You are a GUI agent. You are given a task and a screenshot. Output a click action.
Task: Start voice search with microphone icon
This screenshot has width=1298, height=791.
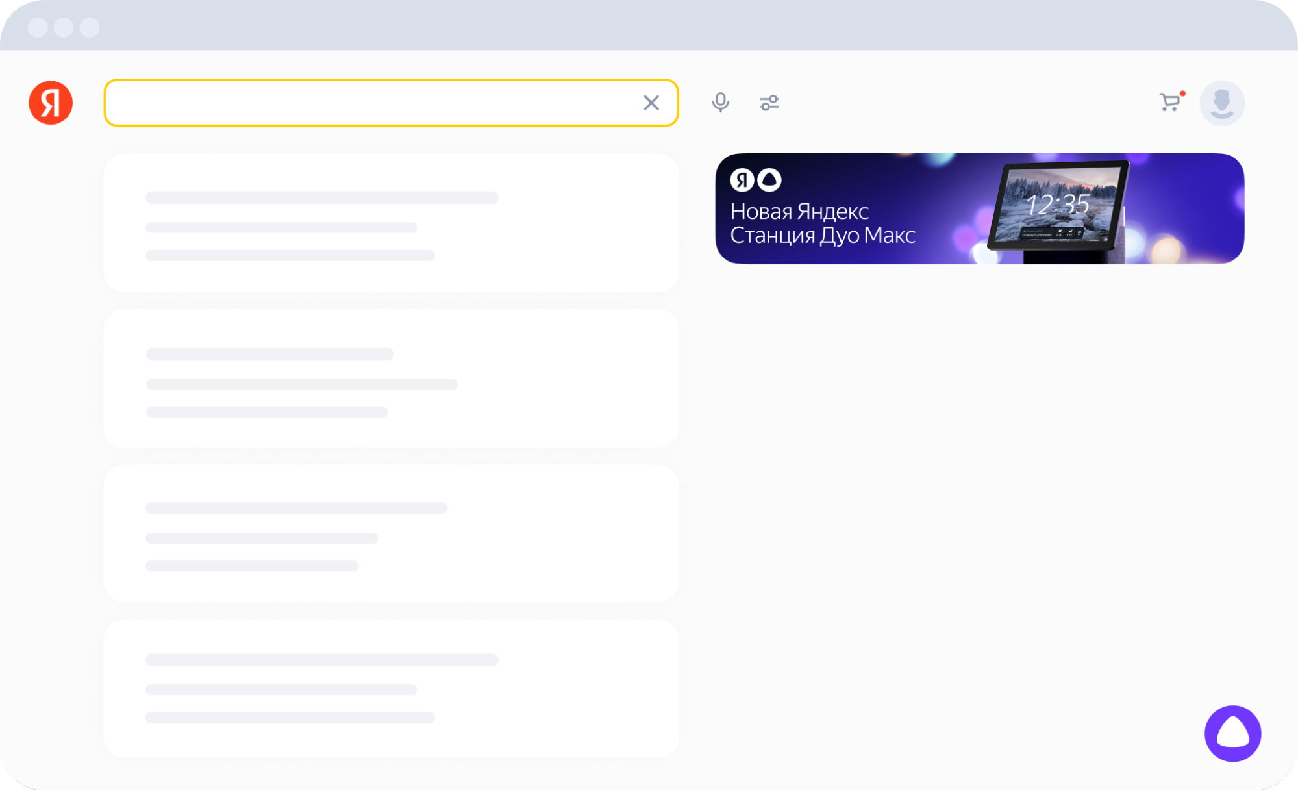(720, 103)
